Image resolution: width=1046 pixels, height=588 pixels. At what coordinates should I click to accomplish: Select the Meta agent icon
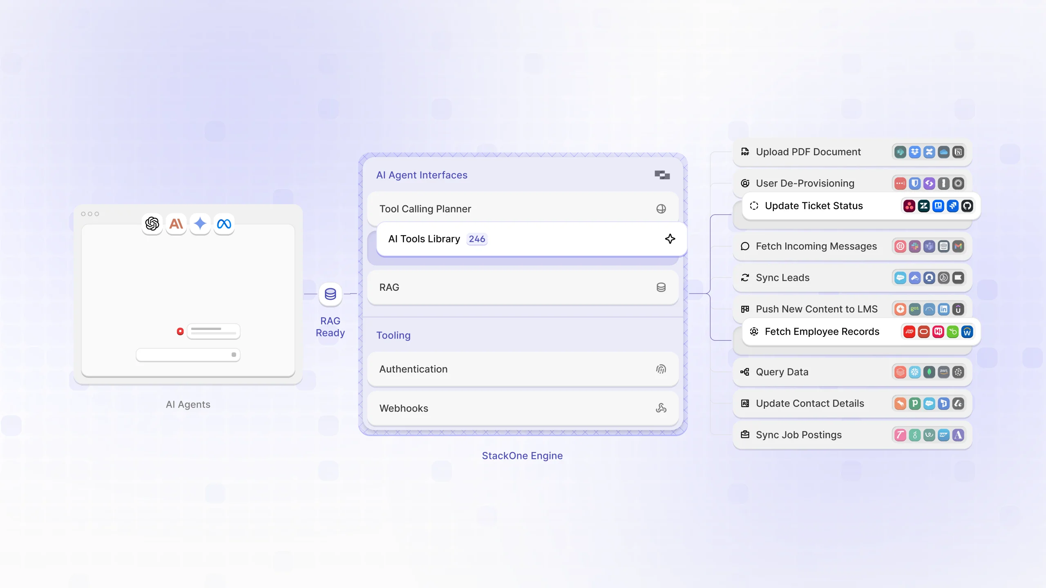point(224,224)
